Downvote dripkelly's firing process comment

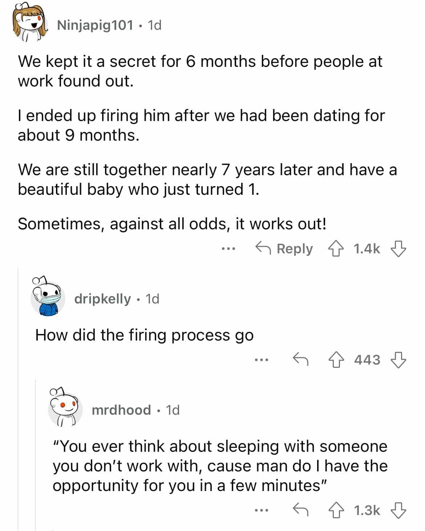(398, 360)
